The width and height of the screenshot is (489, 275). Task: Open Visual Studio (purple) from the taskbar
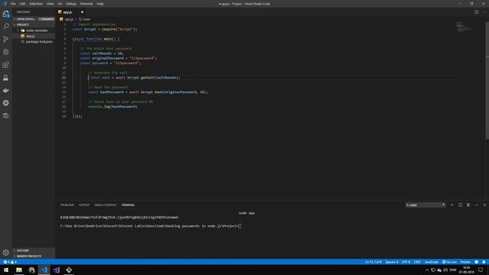click(57, 270)
